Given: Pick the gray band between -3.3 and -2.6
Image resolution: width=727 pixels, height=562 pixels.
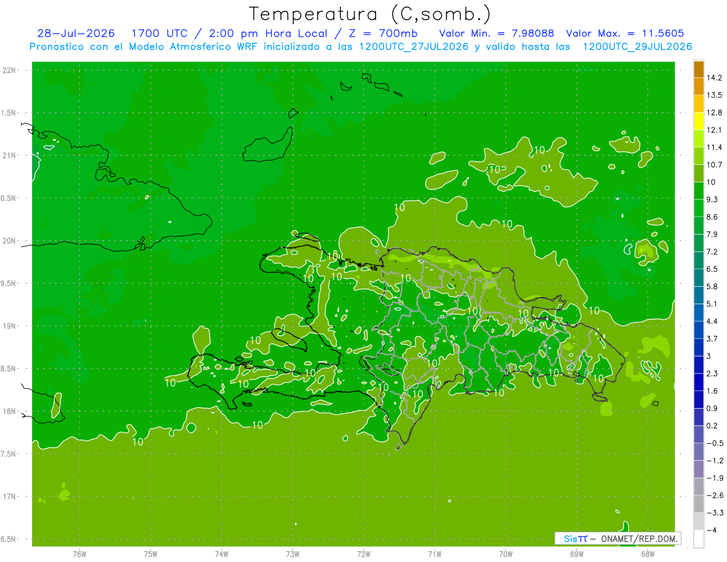Looking at the screenshot, I should pyautogui.click(x=699, y=504).
